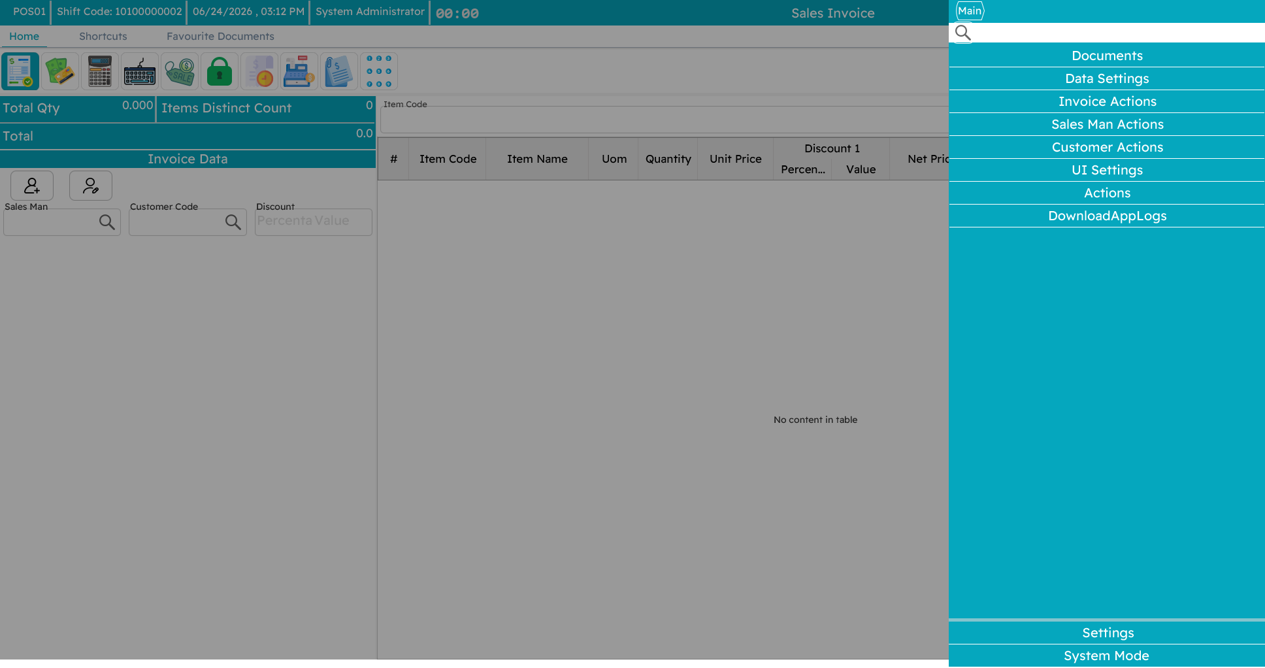The height and width of the screenshot is (668, 1265).
Task: Click the System Administrator user label
Action: tap(370, 12)
